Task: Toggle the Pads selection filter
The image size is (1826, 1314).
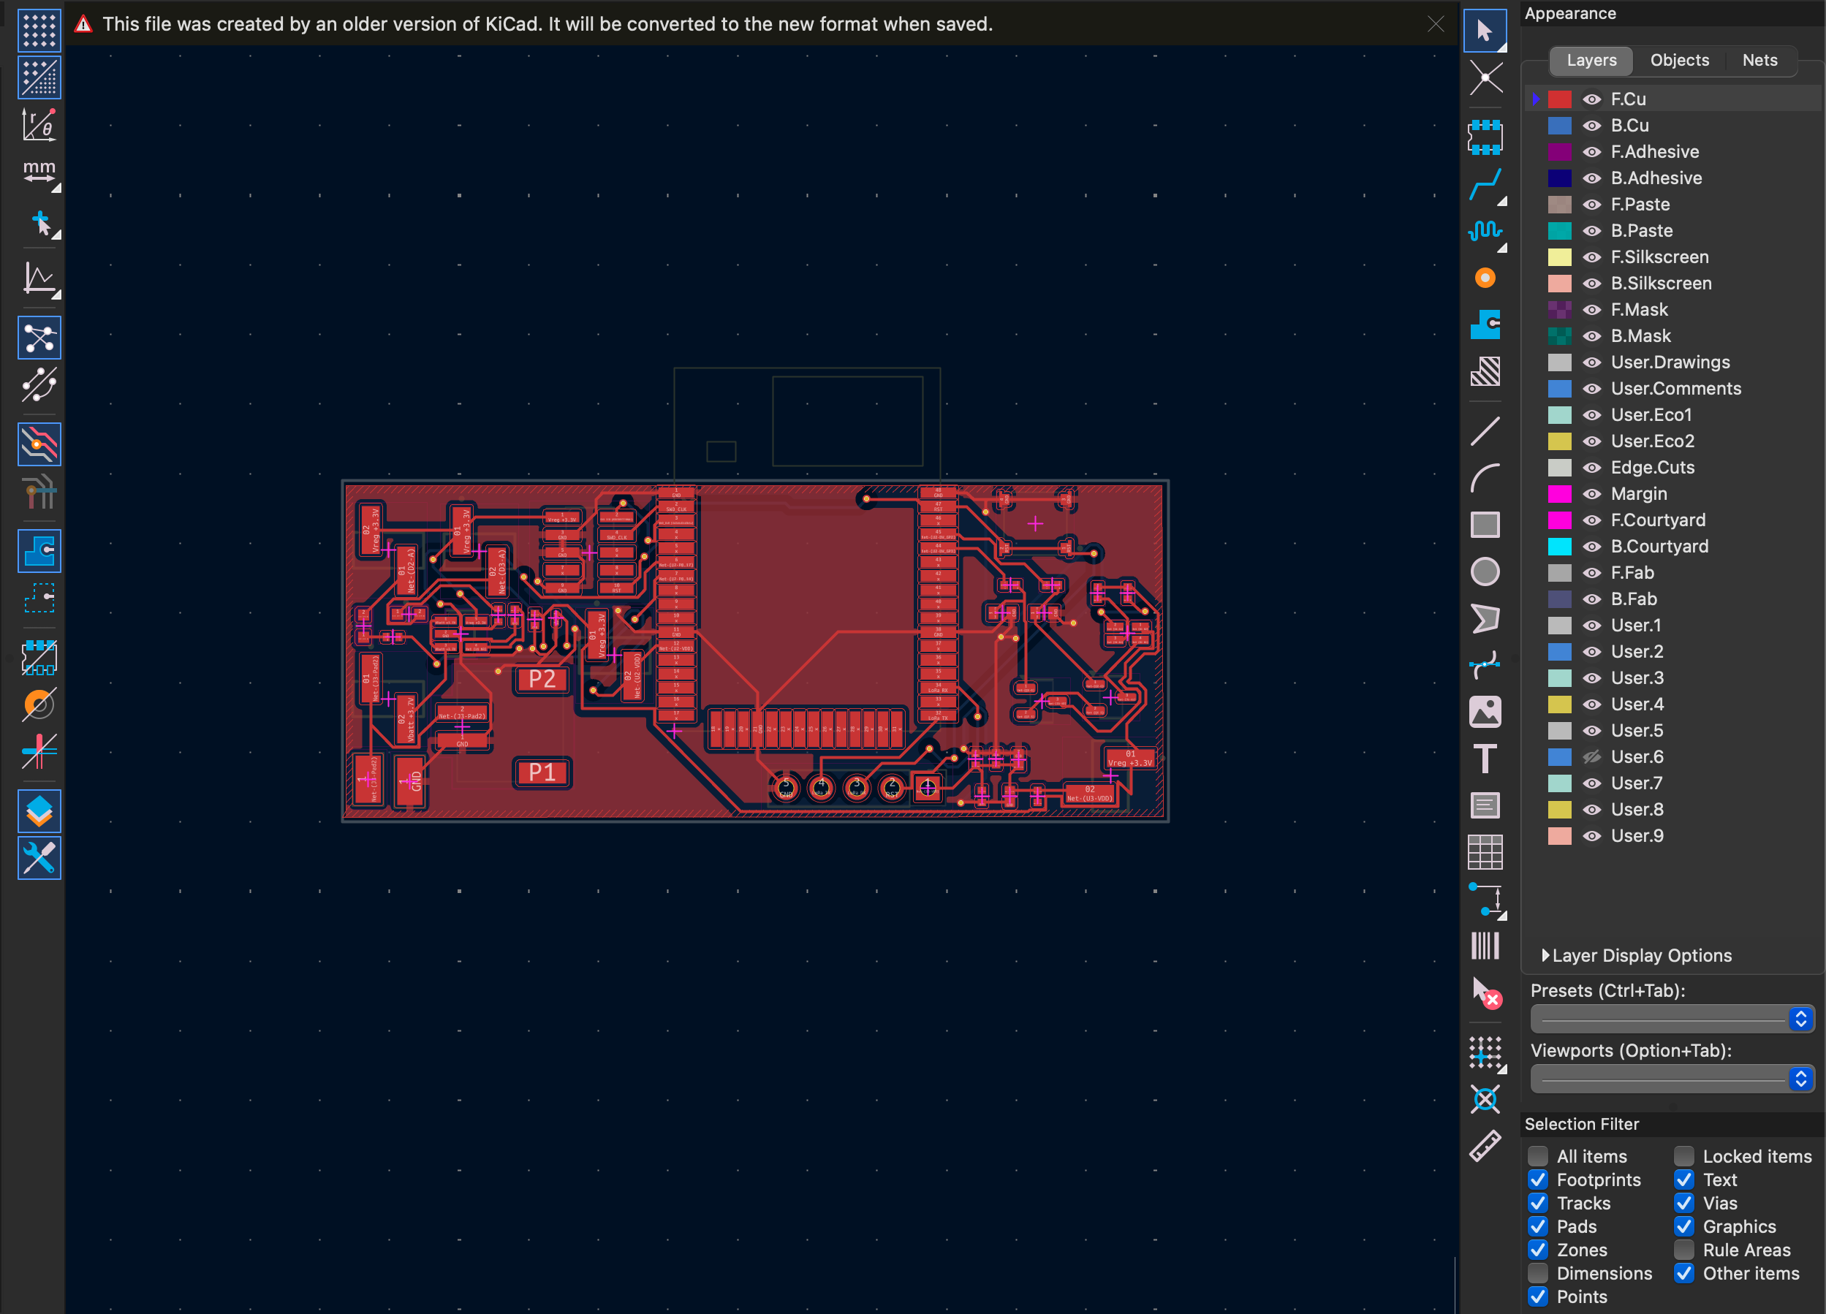Action: tap(1538, 1226)
